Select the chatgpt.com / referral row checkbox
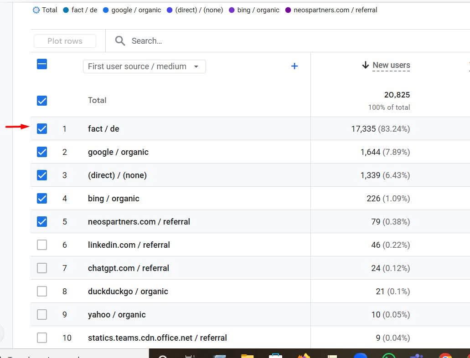 pyautogui.click(x=41, y=268)
